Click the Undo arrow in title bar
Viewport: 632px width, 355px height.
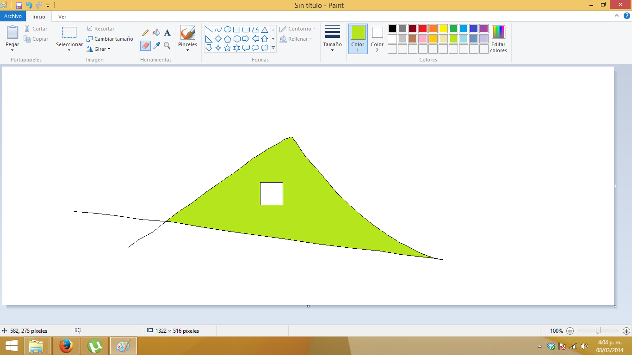pos(29,6)
